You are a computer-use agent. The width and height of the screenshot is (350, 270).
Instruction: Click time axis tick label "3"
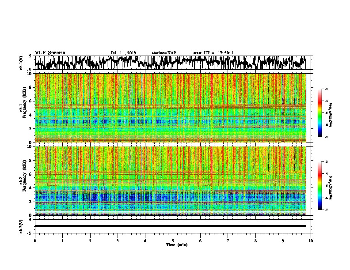point(118,241)
